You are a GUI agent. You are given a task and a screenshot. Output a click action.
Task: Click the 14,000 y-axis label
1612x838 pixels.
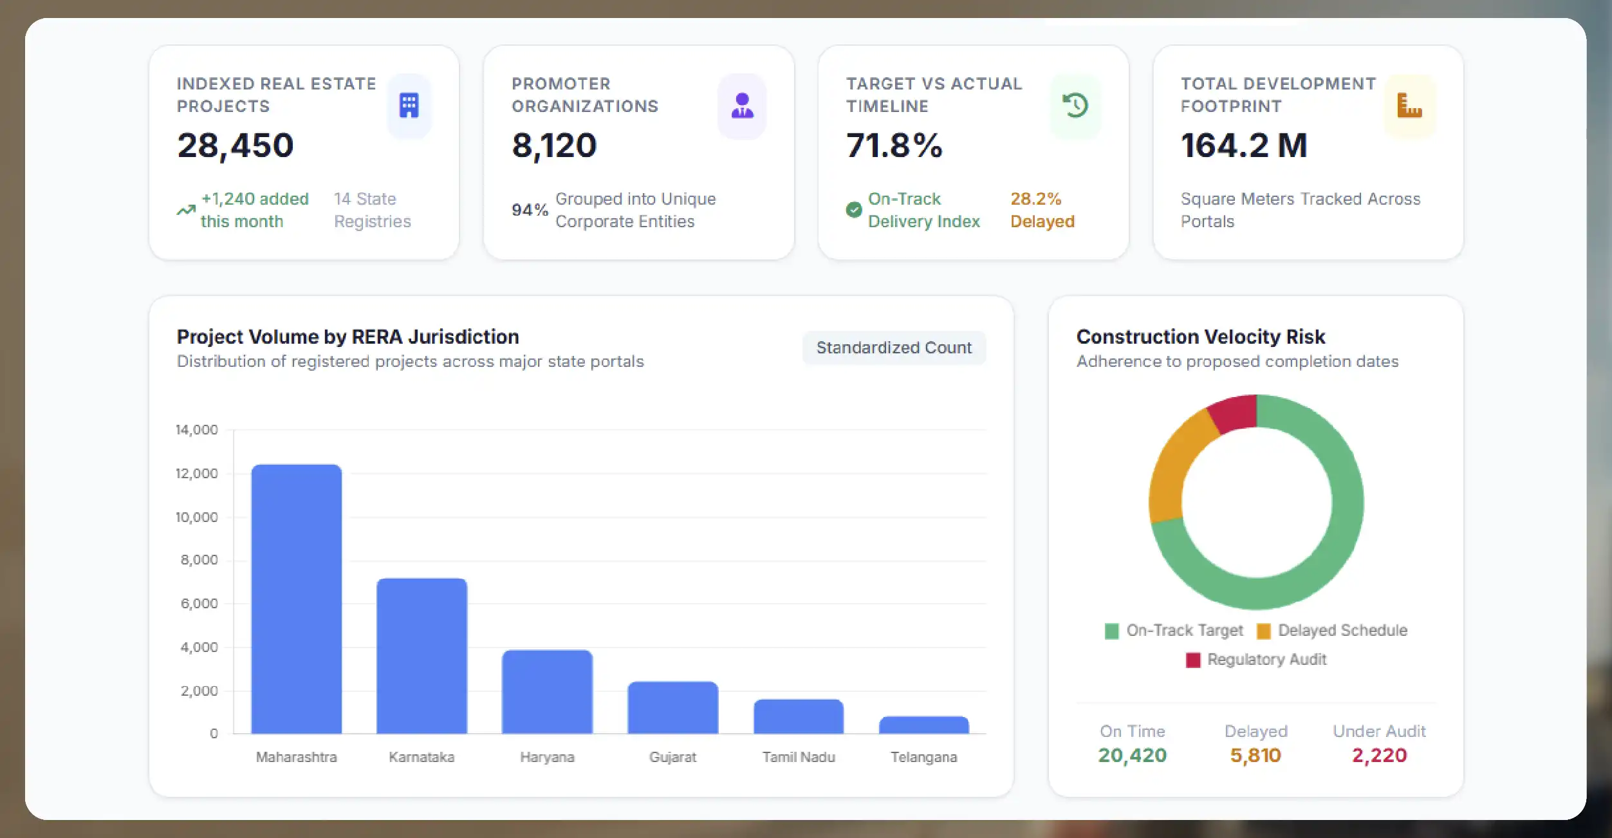coord(196,429)
